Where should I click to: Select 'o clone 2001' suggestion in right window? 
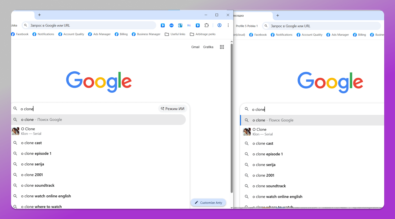tap(312, 175)
